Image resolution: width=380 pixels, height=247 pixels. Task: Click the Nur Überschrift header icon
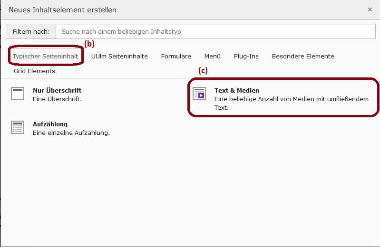[18, 94]
